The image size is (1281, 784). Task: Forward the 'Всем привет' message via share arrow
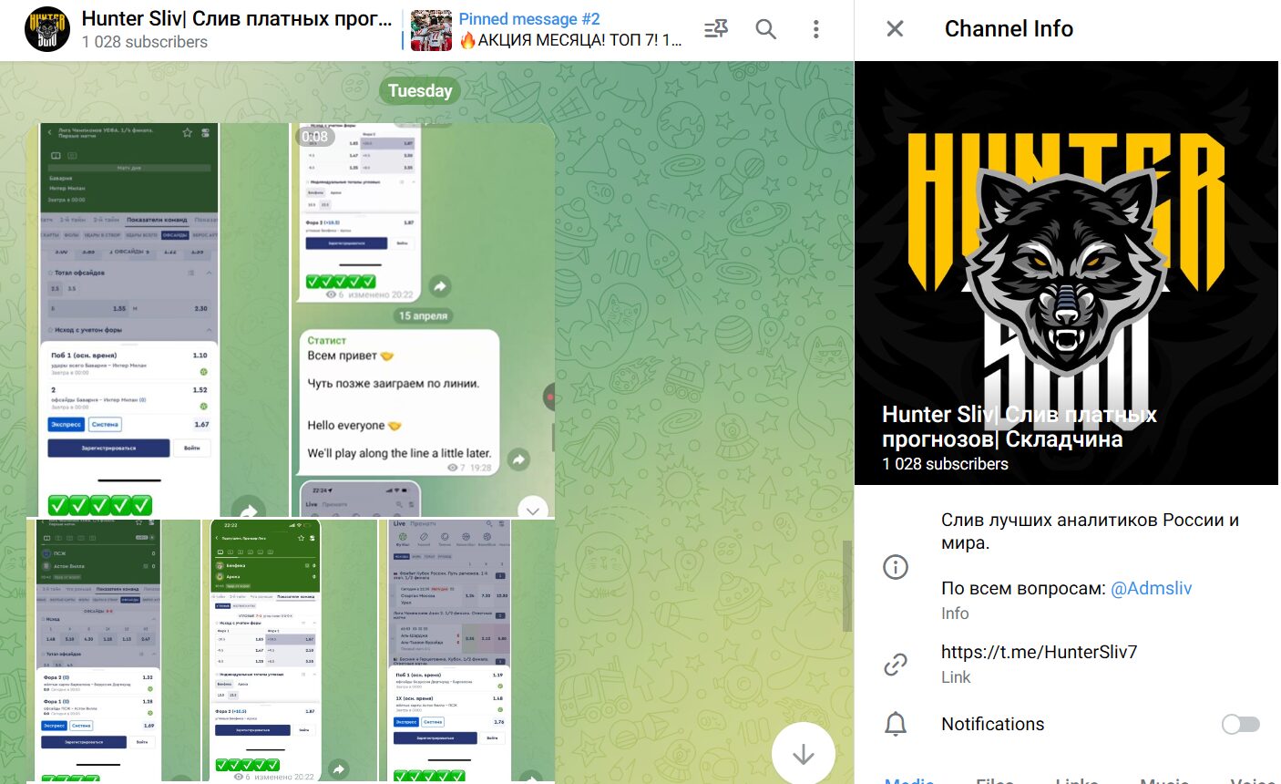518,459
